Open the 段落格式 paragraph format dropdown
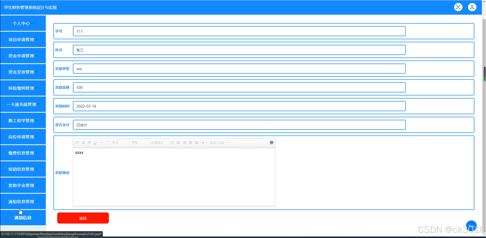 [159, 143]
